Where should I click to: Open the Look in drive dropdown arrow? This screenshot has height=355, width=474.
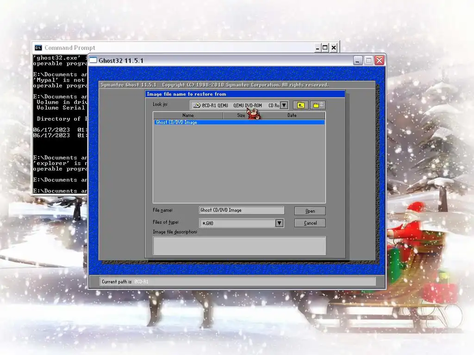tap(284, 105)
